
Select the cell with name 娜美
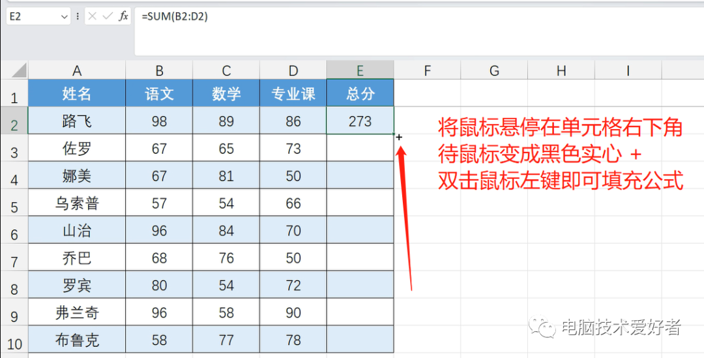point(77,175)
